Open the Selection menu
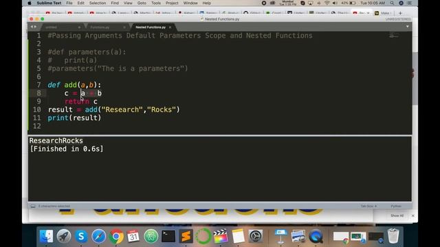This screenshot has width=440, height=247. [x=98, y=3]
